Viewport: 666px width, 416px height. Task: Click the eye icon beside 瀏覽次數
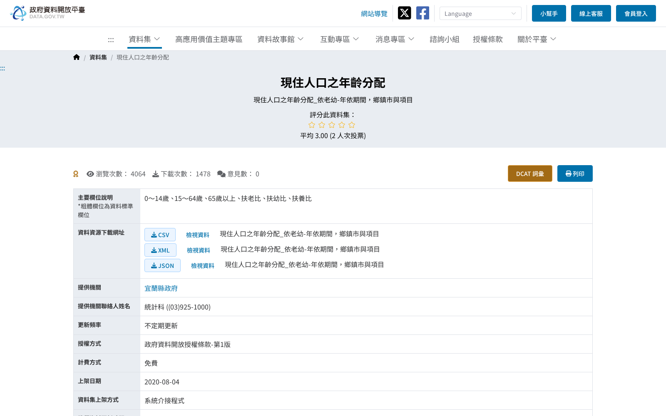(x=90, y=174)
